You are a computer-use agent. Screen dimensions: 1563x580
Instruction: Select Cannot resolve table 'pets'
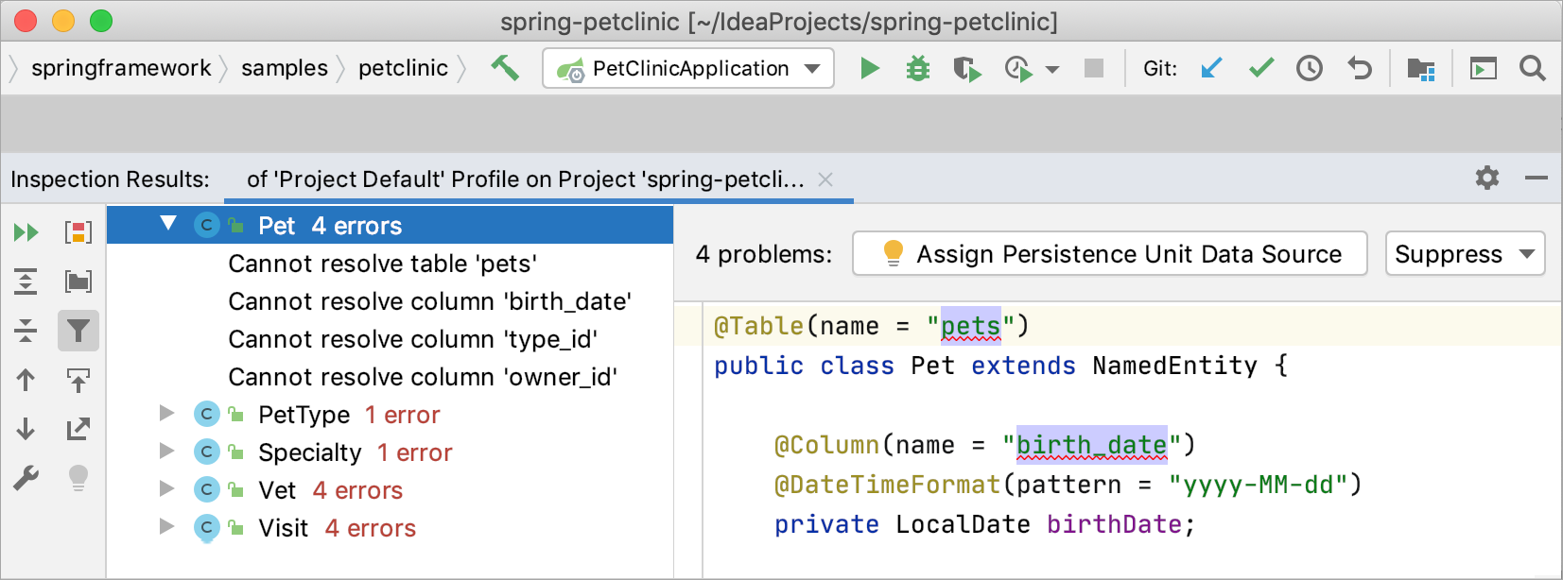(382, 264)
